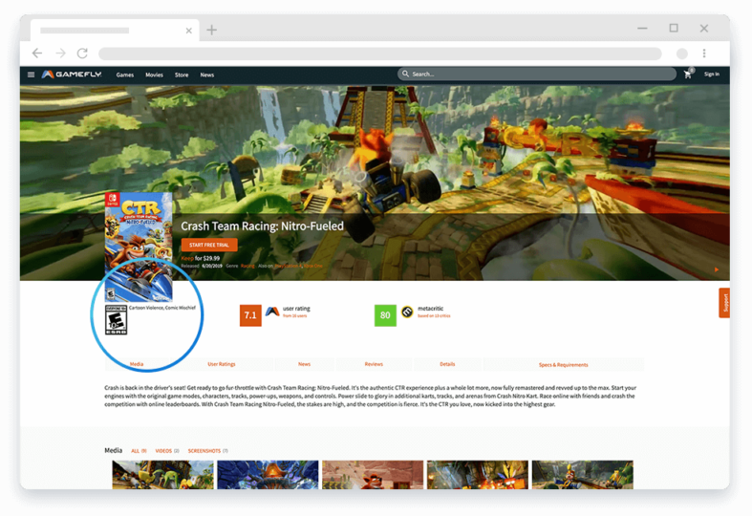This screenshot has height=516, width=752.
Task: Switch to the Media tab
Action: [137, 364]
